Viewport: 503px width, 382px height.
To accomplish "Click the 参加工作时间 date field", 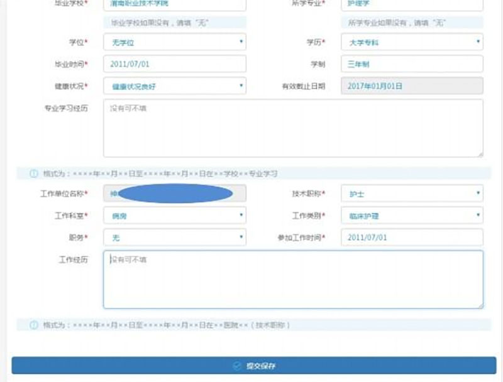I will (412, 237).
